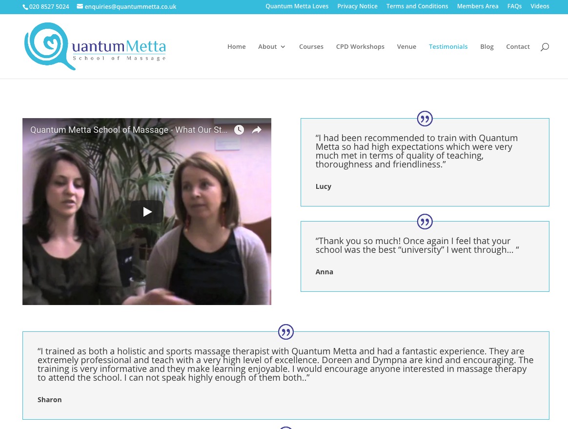This screenshot has height=429, width=568.
Task: Click quote icon above Anna's testimonial
Action: 425,222
